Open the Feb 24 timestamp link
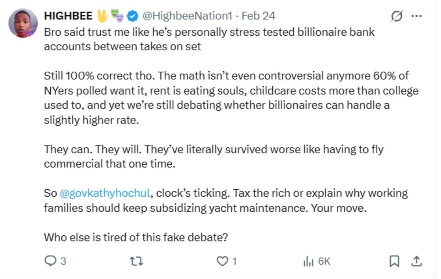 [259, 16]
